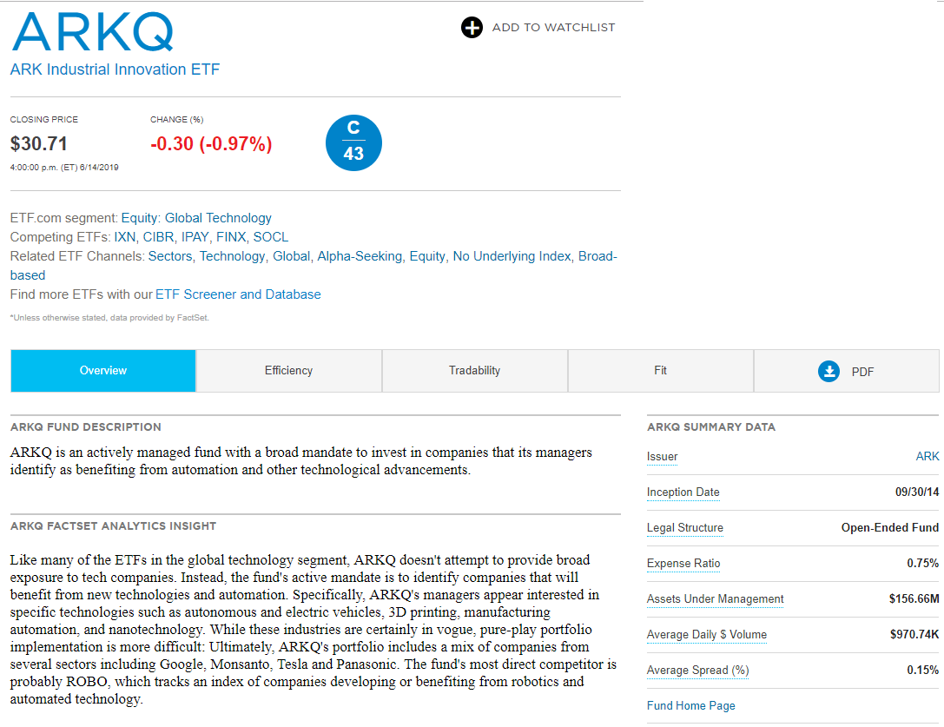Open the Fund Home Page link
This screenshot has width=944, height=727.
690,705
